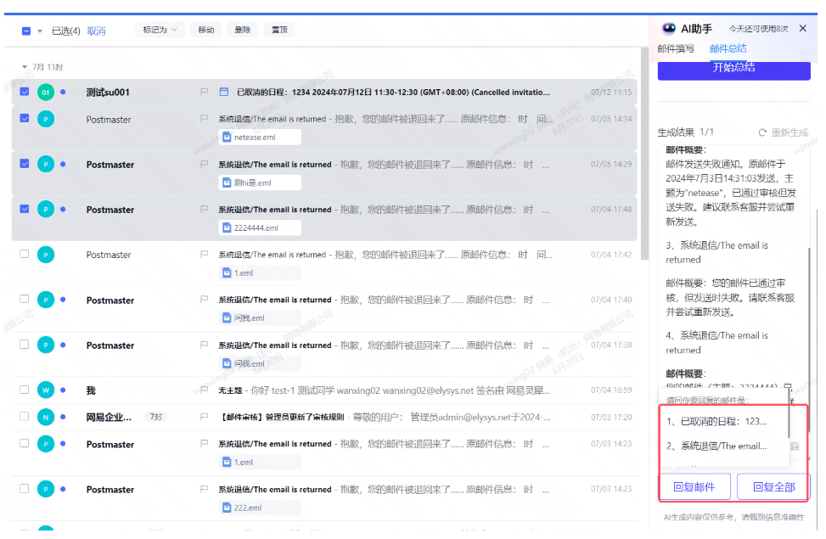Toggle the select-all checkbox beside 已选(4)

pyautogui.click(x=25, y=31)
